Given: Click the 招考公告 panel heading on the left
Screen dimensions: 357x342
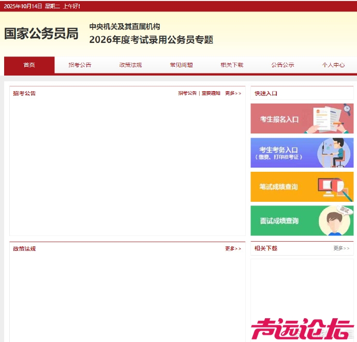Looking at the screenshot, I should pos(24,93).
